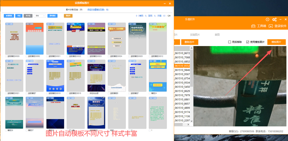Tick checkbox for 竖版模板30022
Viewport: 288px width, 141px height.
68,56
